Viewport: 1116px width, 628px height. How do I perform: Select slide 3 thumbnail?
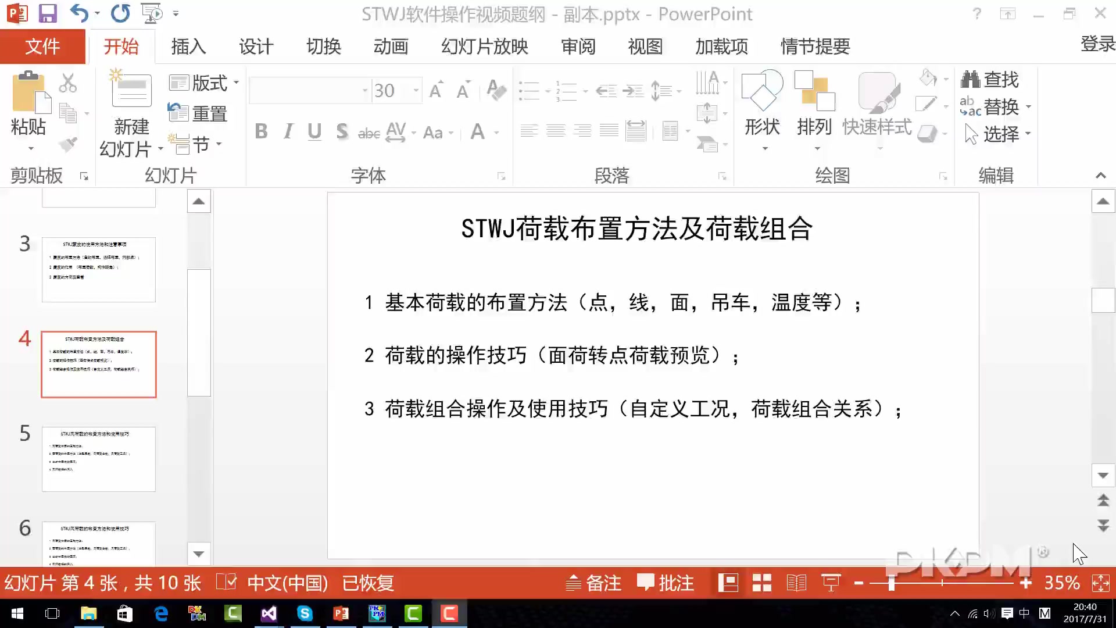coord(99,269)
